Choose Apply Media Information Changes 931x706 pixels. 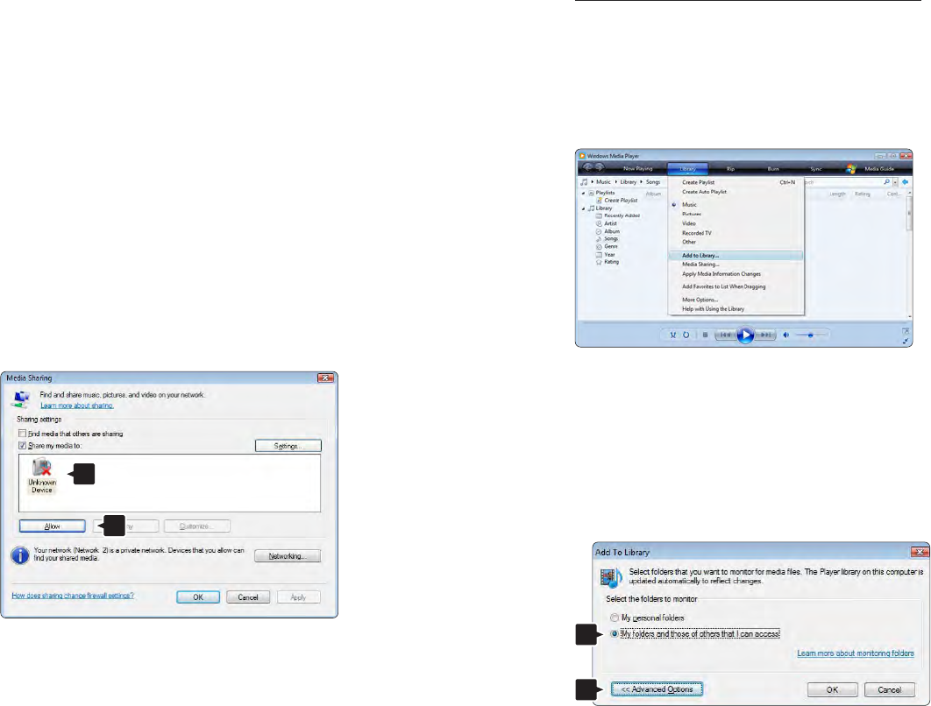click(736, 274)
